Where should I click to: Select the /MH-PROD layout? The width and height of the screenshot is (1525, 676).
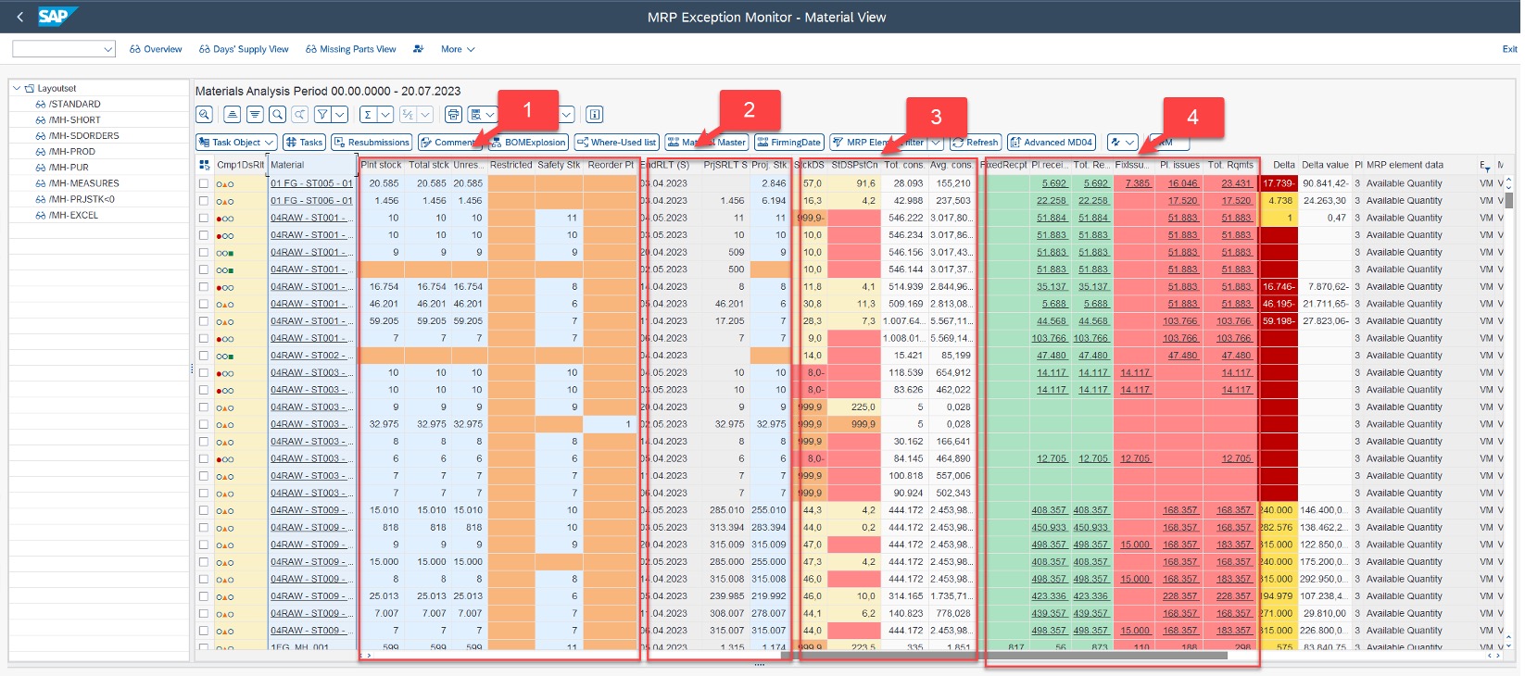pos(71,152)
